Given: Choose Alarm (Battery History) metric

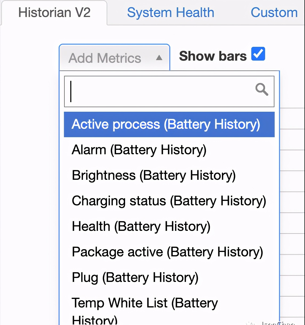Looking at the screenshot, I should click(x=139, y=150).
